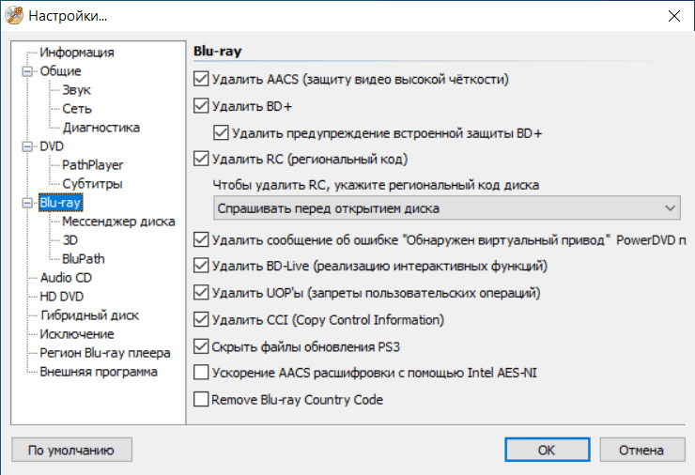
Task: Collapse the Blu-ray tree node
Action: tap(25, 203)
